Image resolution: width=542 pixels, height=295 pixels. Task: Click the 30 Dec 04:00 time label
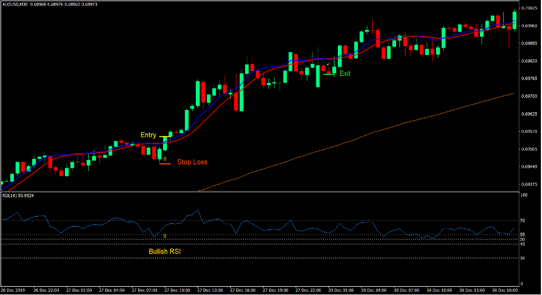[x=373, y=290]
